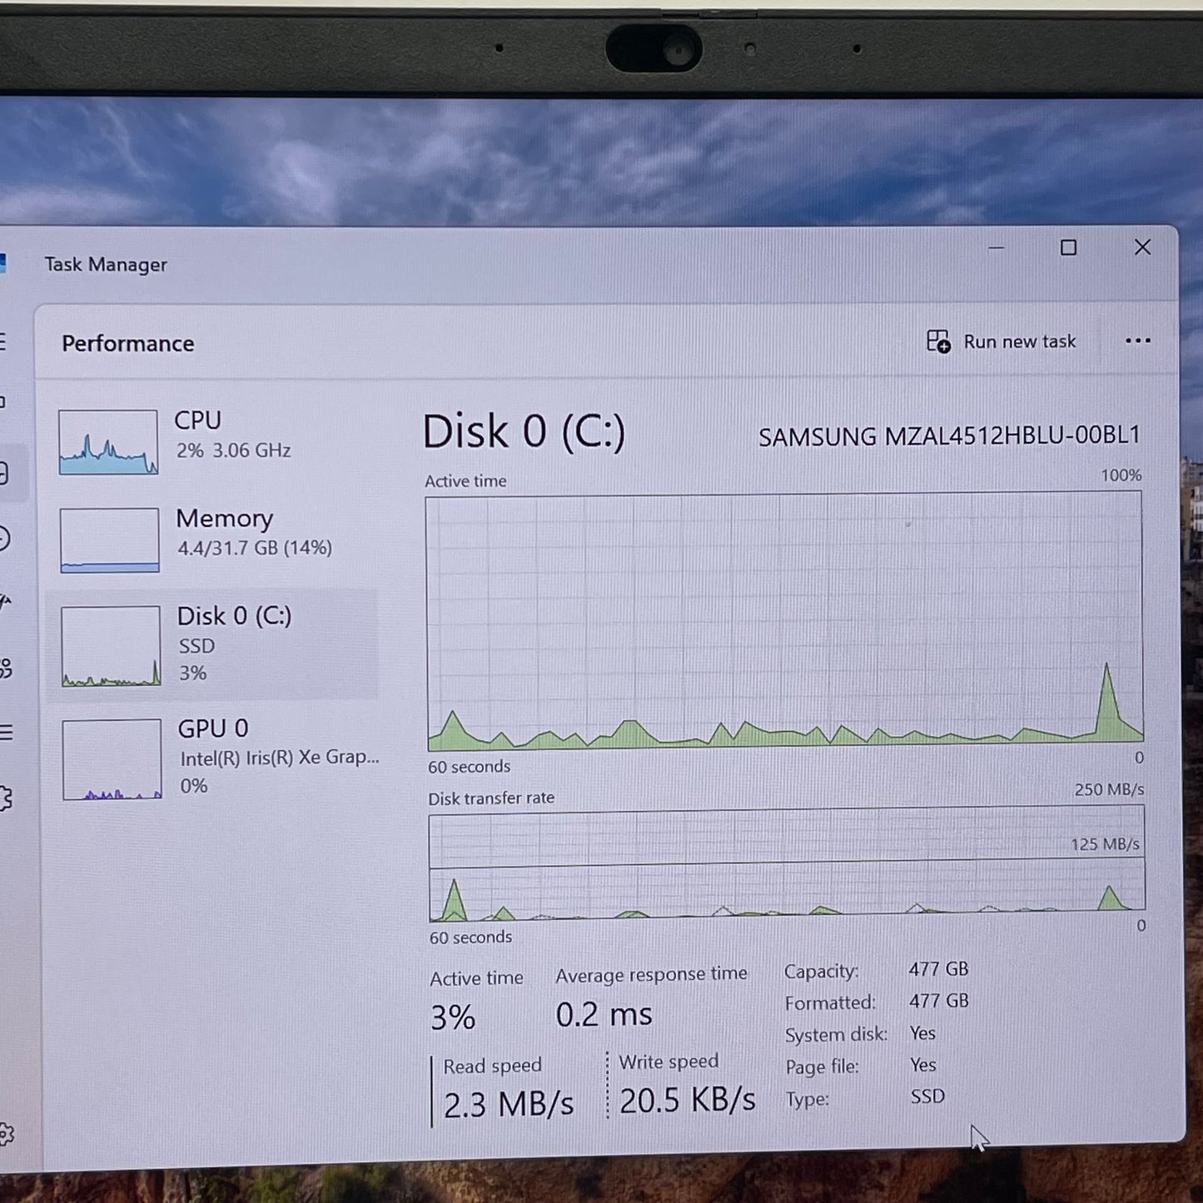
Task: Click the GPU 0 mini graph thumbnail
Action: click(112, 759)
